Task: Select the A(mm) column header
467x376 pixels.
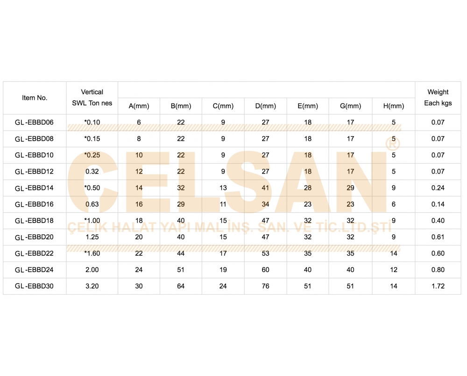Action: (139, 106)
